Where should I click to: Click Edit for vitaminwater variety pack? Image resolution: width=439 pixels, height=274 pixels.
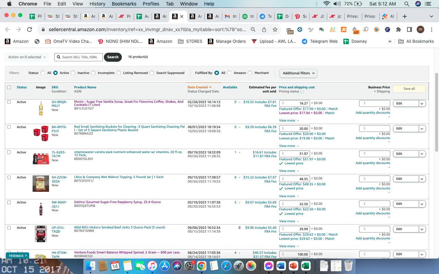pyautogui.click(x=406, y=154)
